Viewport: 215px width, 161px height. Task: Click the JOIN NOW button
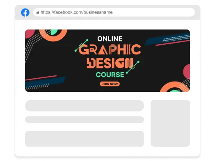110,84
